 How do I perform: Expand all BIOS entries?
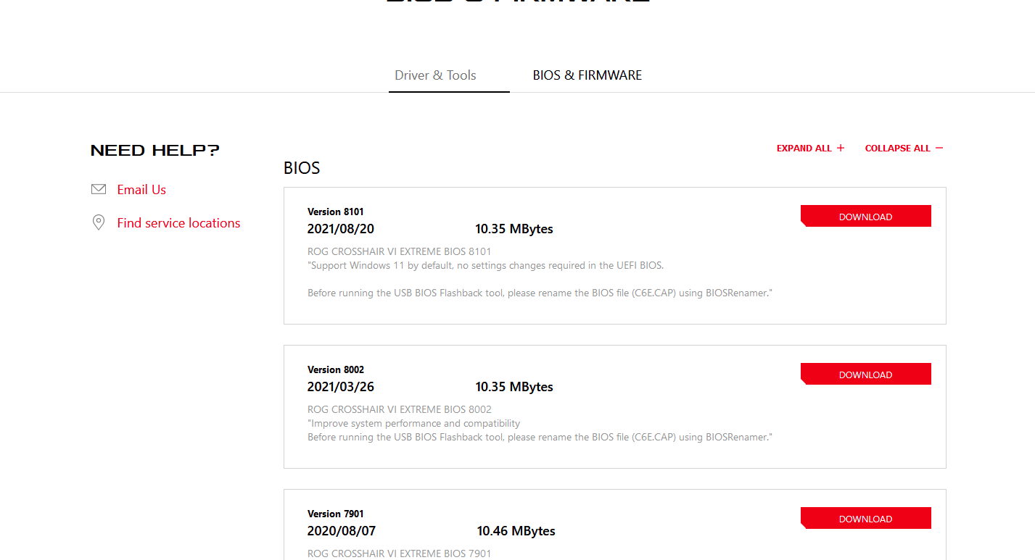click(804, 149)
